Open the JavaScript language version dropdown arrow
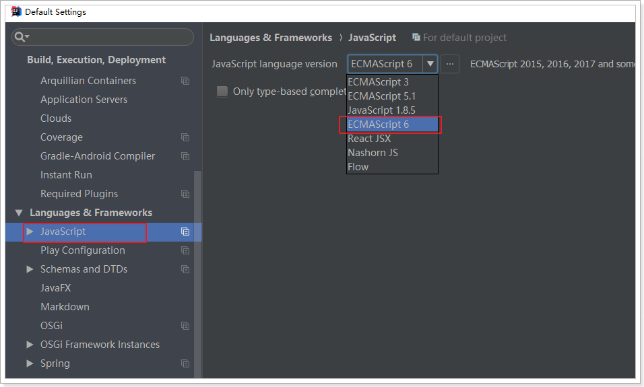 coord(430,64)
